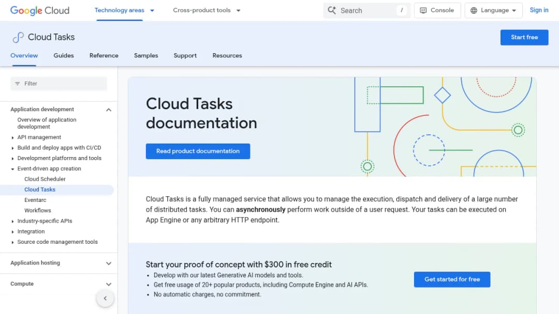559x314 pixels.
Task: Click the Cloud Tasks product icon
Action: pos(18,37)
